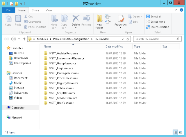Switch to the Share ribbon tab
186x137 pixels.
(35, 10)
